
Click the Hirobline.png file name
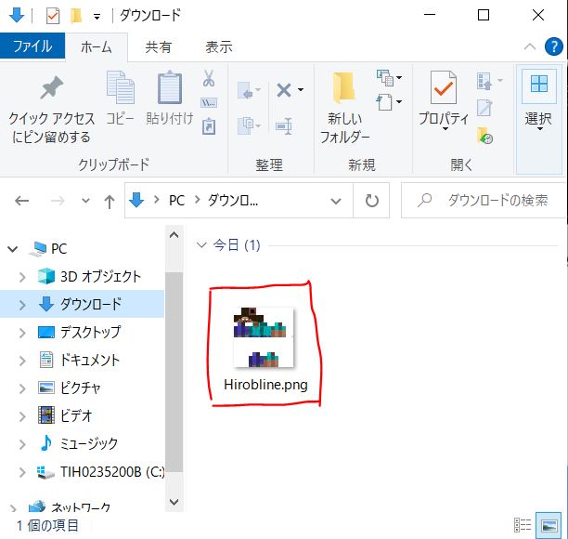tap(265, 385)
